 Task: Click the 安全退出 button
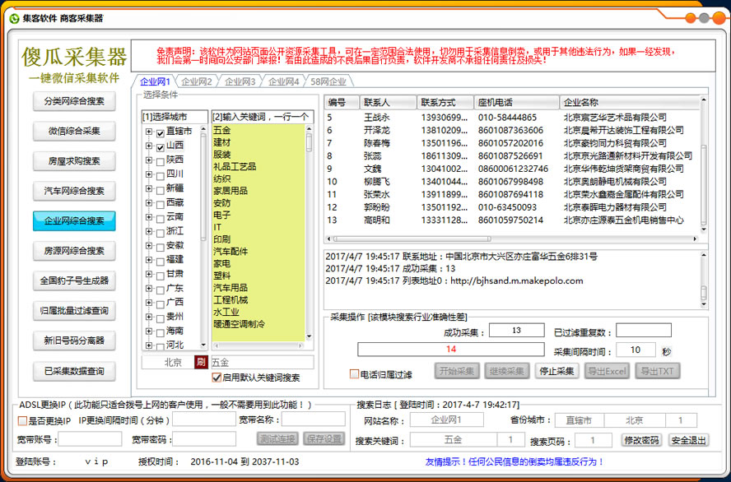(x=687, y=440)
